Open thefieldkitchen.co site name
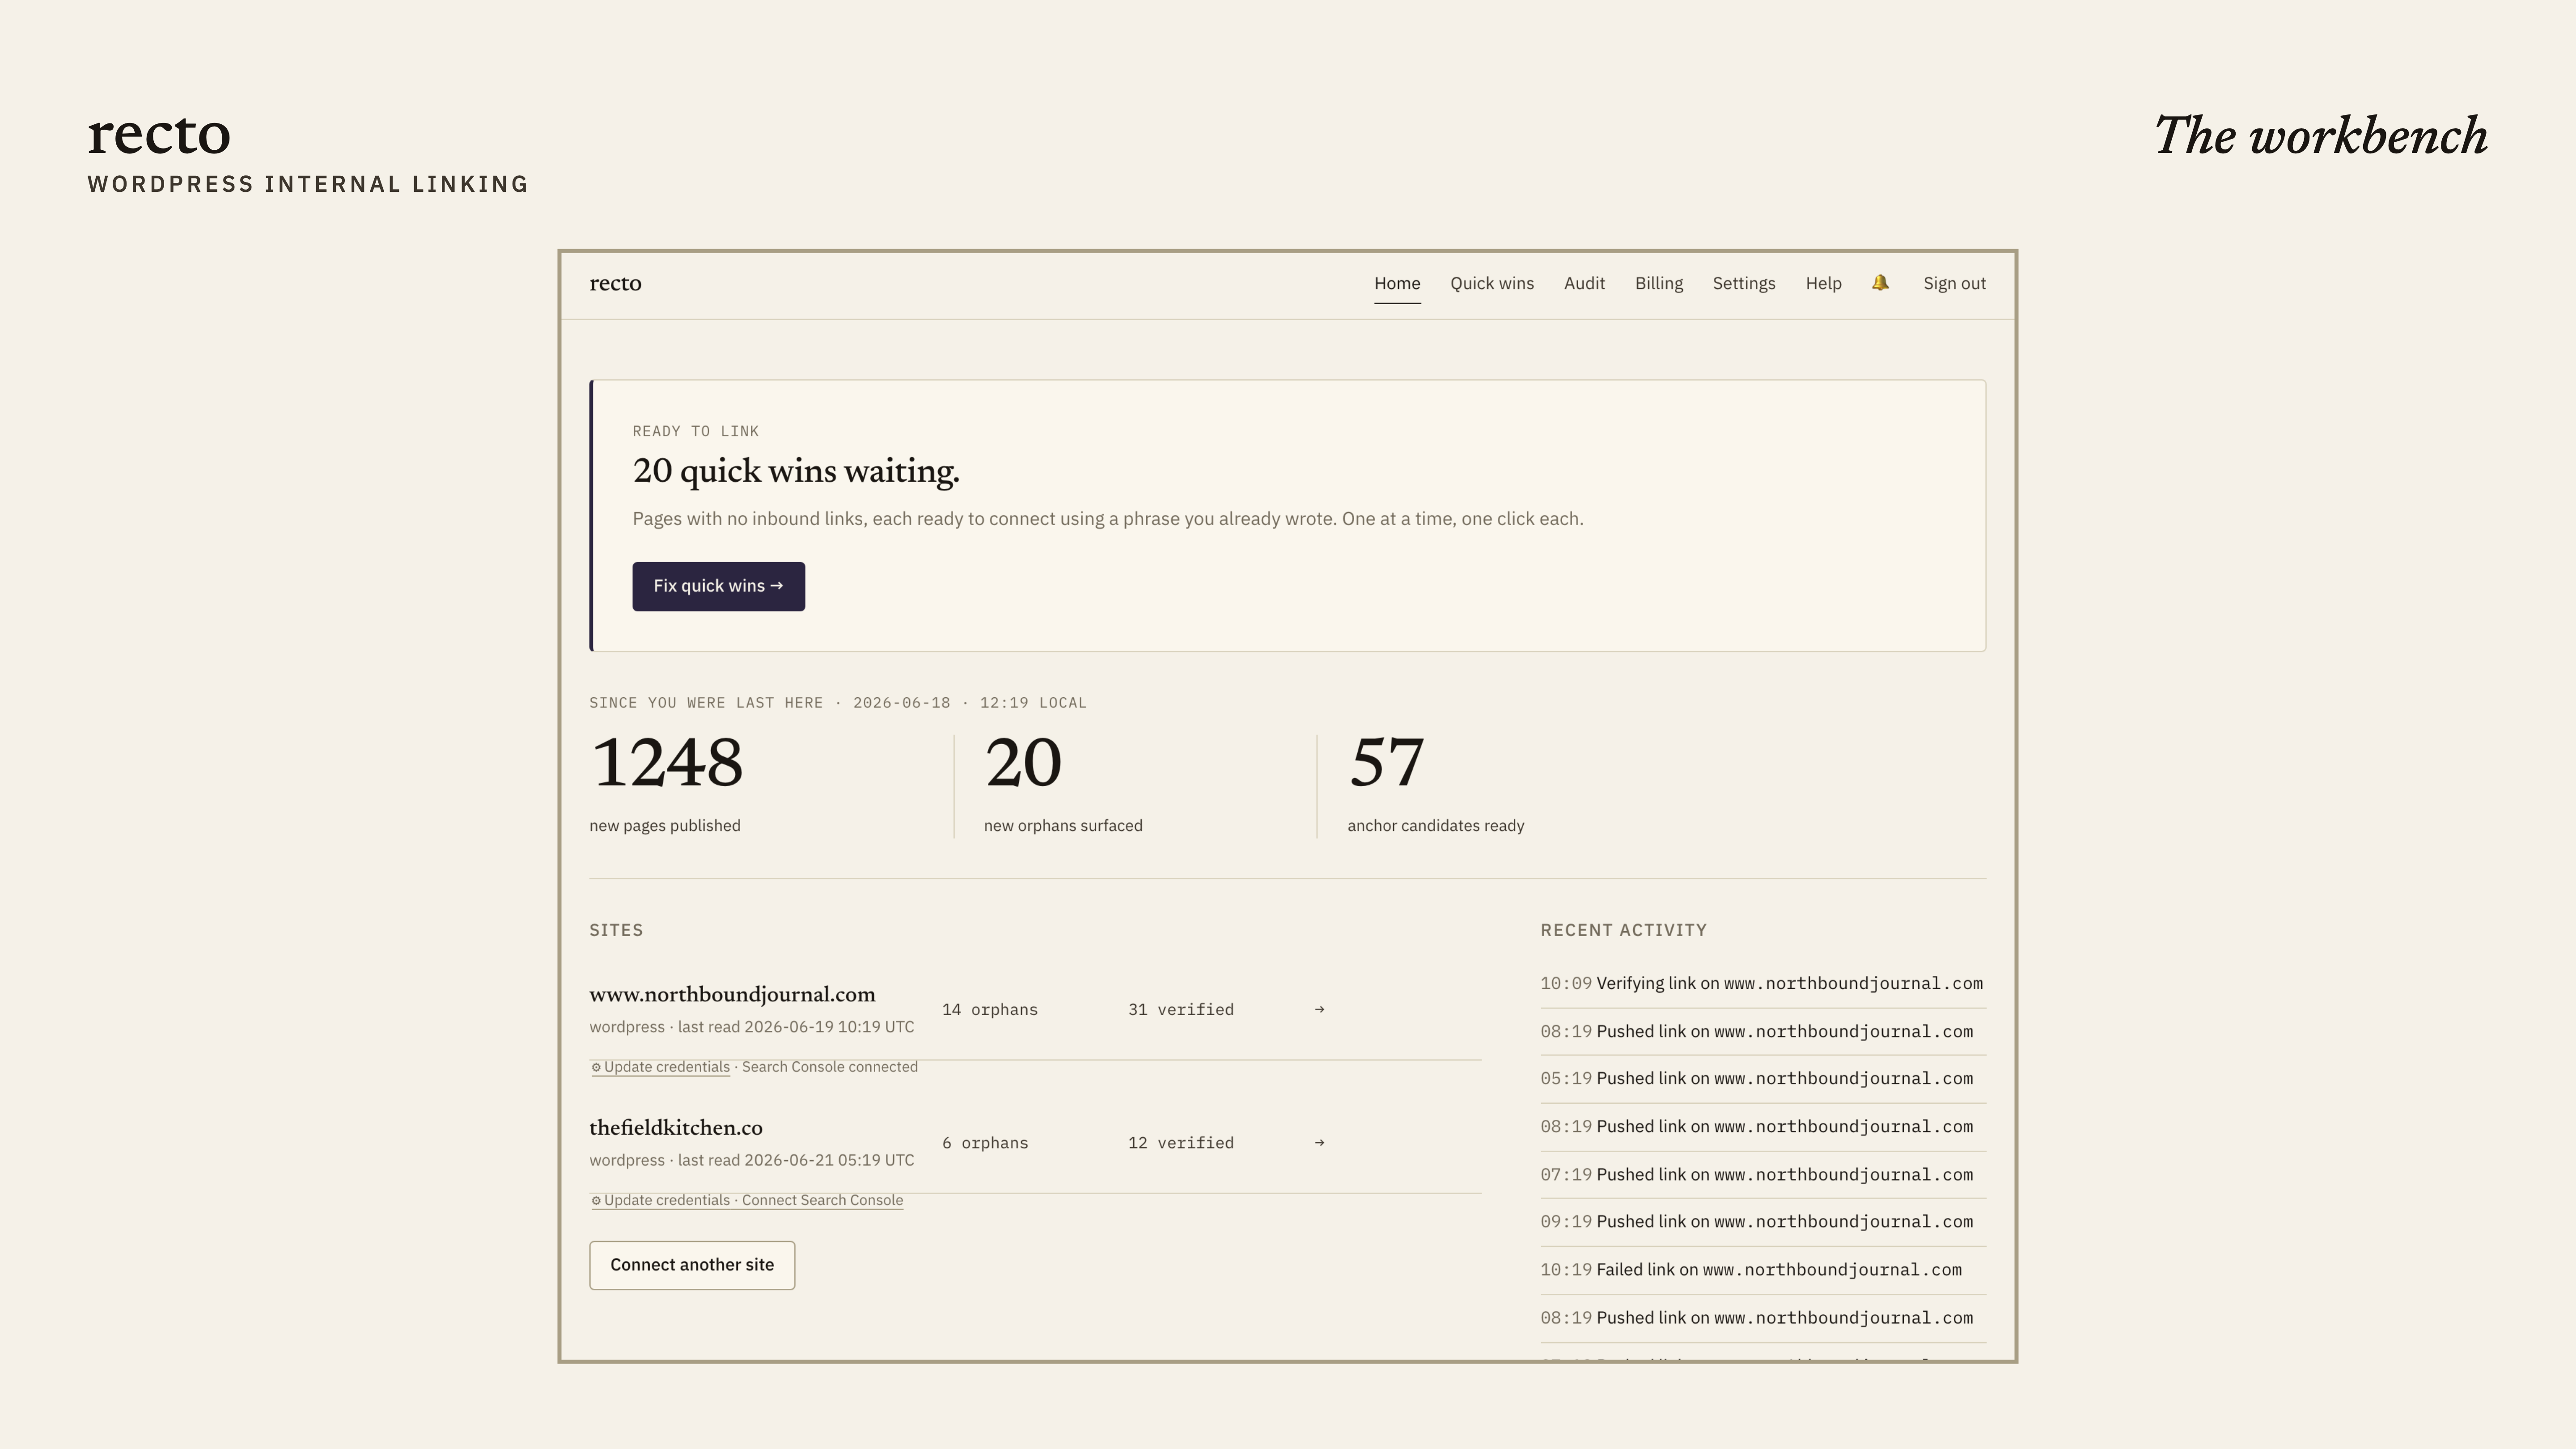 tap(676, 1128)
